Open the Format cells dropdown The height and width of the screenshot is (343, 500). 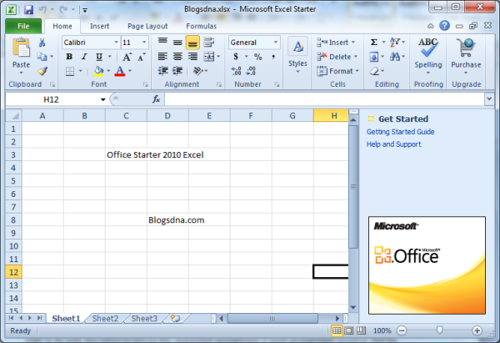pos(338,71)
